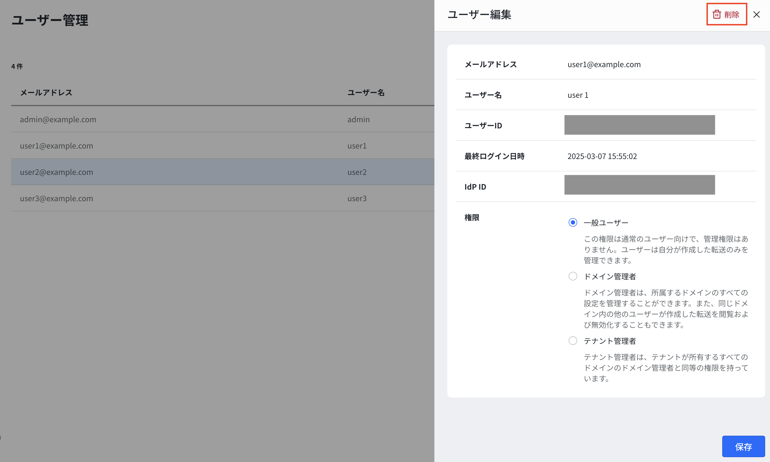Screen dimensions: 770x462
Task: Click the user1@example.com value in edit panel
Action: pyautogui.click(x=604, y=64)
